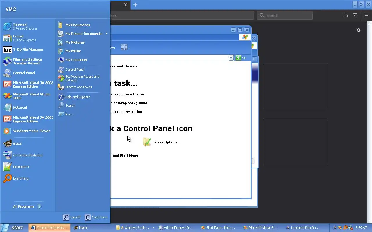
Task: Open a new browser tab with plus
Action: coord(135,5)
